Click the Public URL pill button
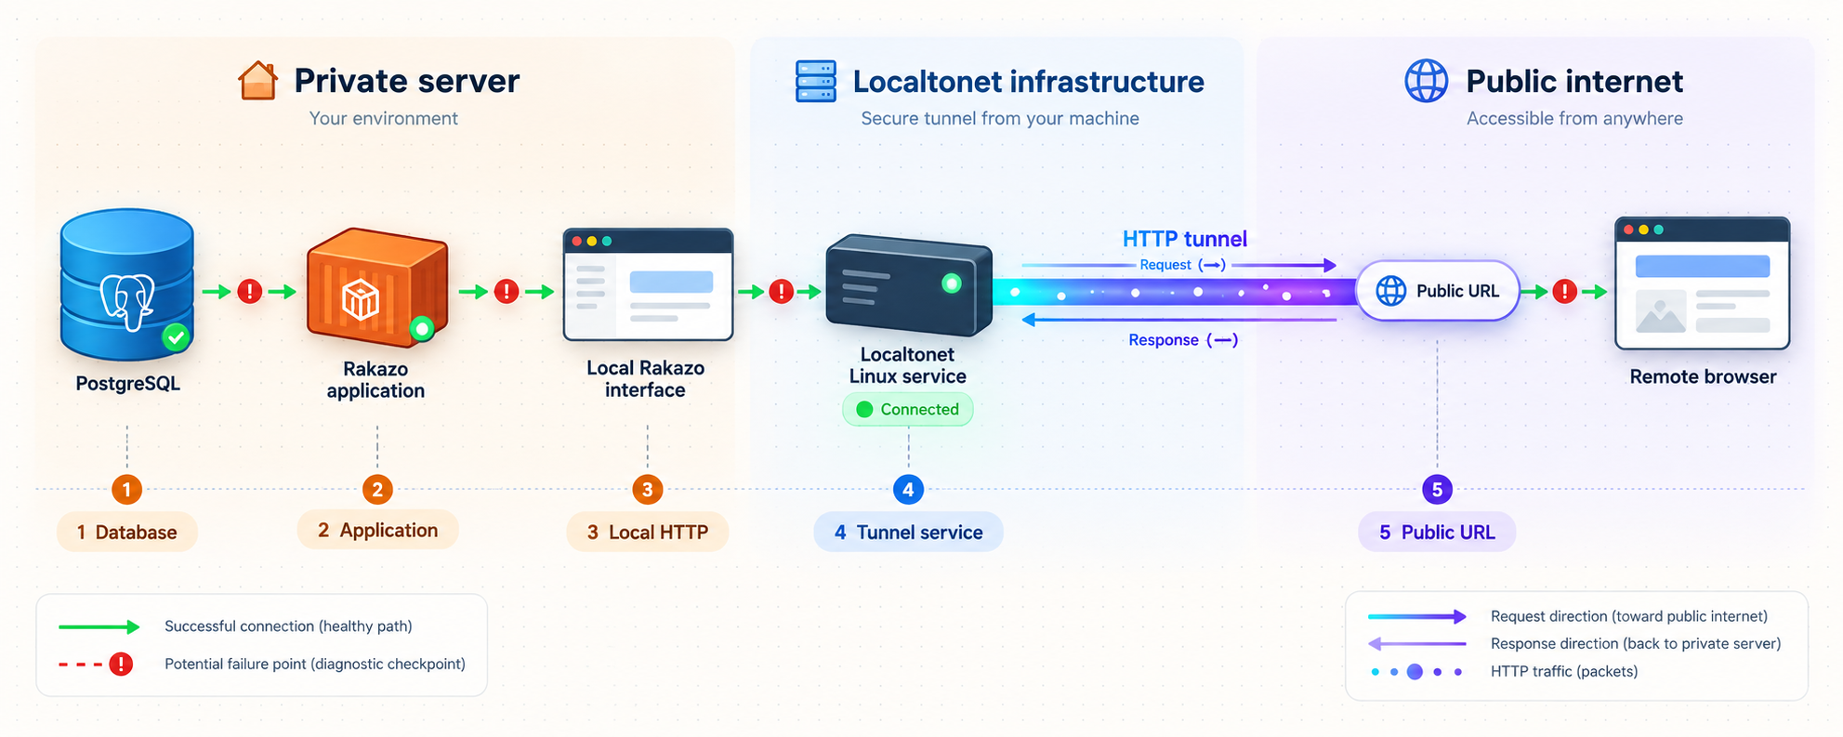The width and height of the screenshot is (1843, 737). 1437,291
